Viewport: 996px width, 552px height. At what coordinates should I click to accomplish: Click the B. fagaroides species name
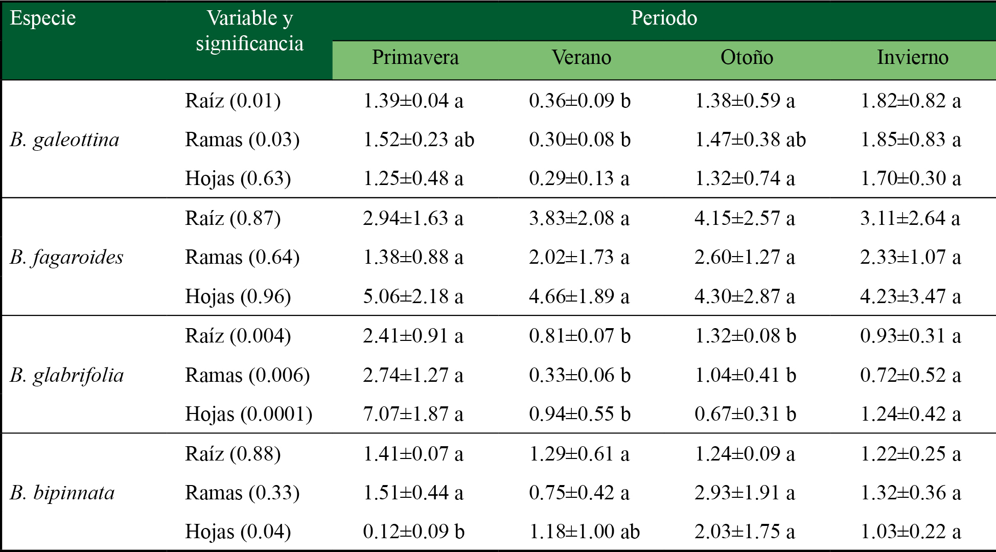click(66, 257)
